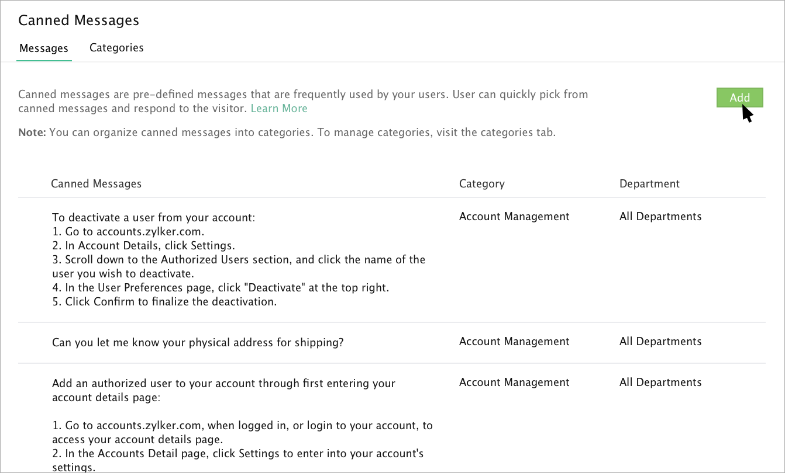Follow the Learn More link
Viewport: 785px width, 473px height.
279,109
